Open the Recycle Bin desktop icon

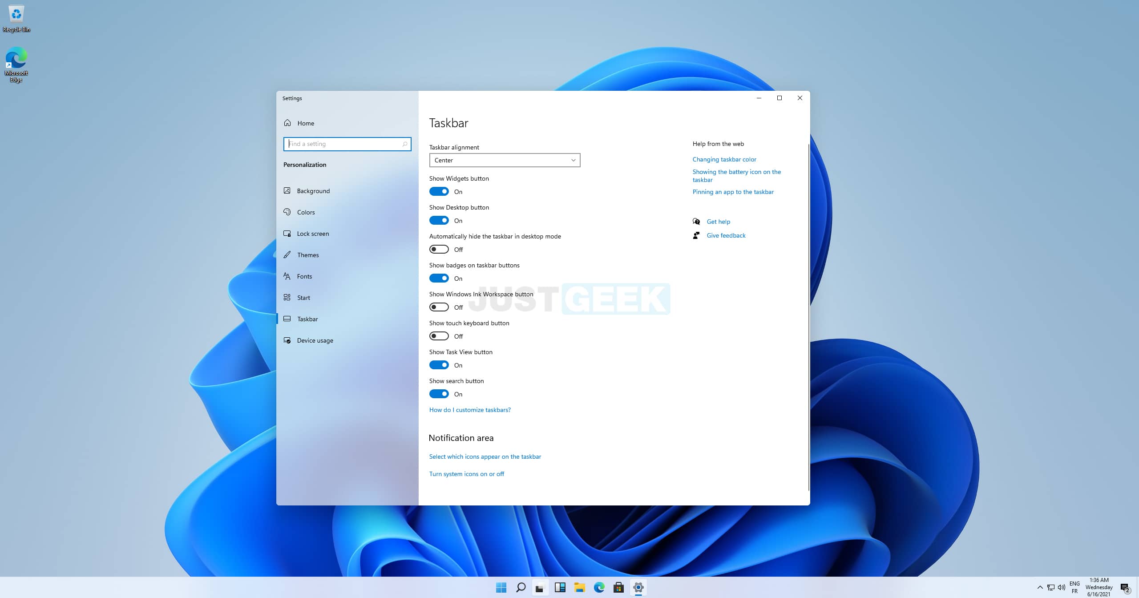[x=16, y=19]
